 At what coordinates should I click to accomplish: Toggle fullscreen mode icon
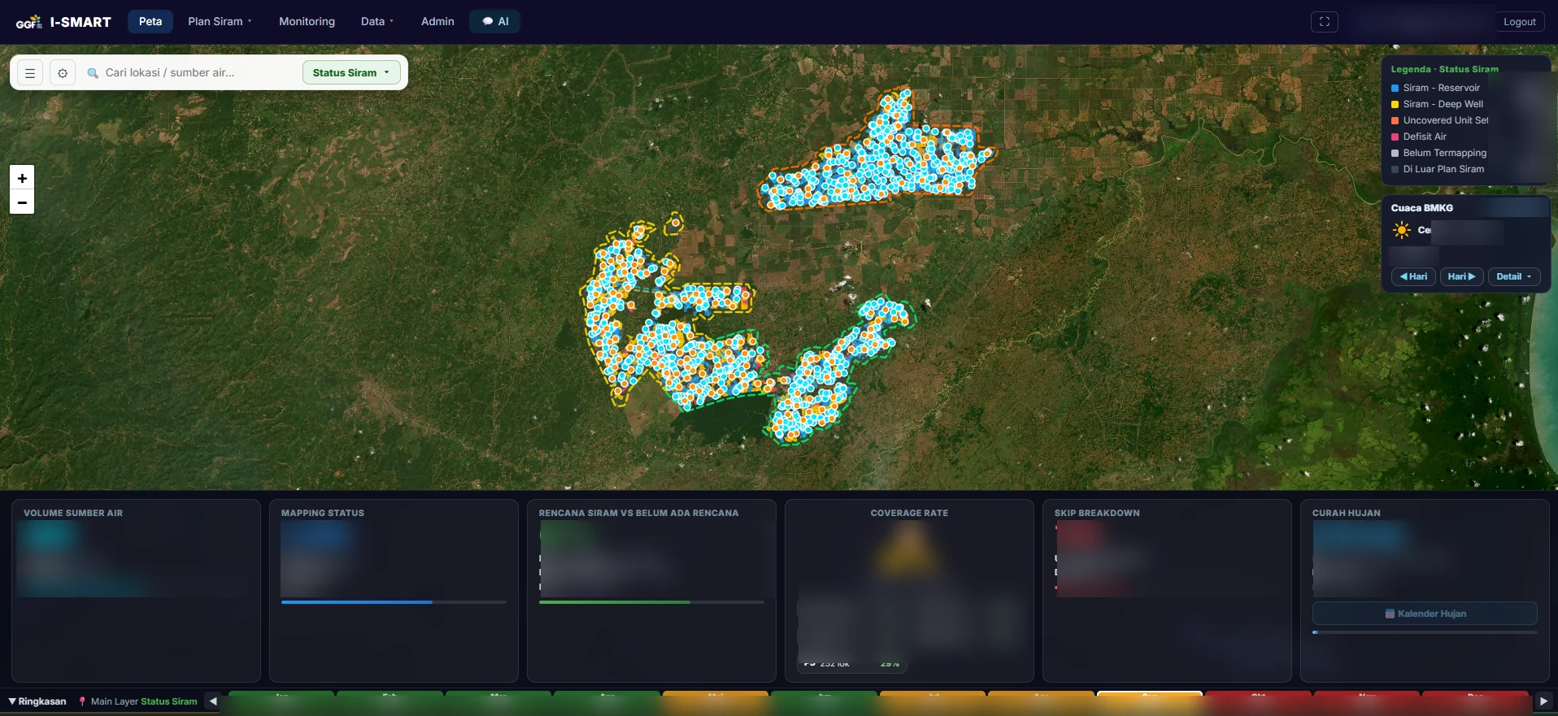tap(1325, 22)
